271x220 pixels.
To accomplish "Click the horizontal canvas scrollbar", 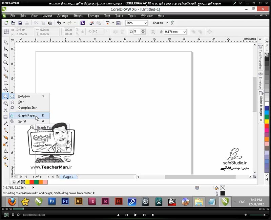I will coord(200,177).
